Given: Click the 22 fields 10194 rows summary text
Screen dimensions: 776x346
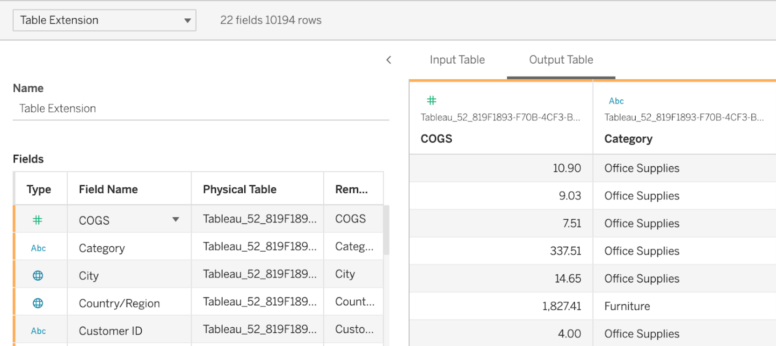Looking at the screenshot, I should pos(271,20).
